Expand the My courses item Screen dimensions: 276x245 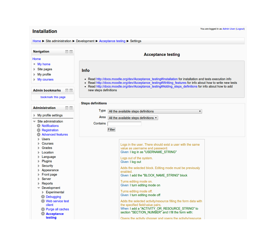click(34, 79)
